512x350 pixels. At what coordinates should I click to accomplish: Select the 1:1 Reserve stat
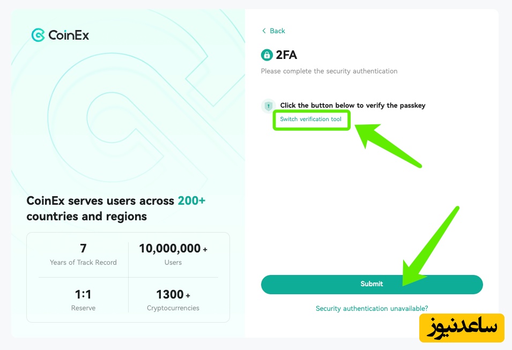(x=83, y=300)
